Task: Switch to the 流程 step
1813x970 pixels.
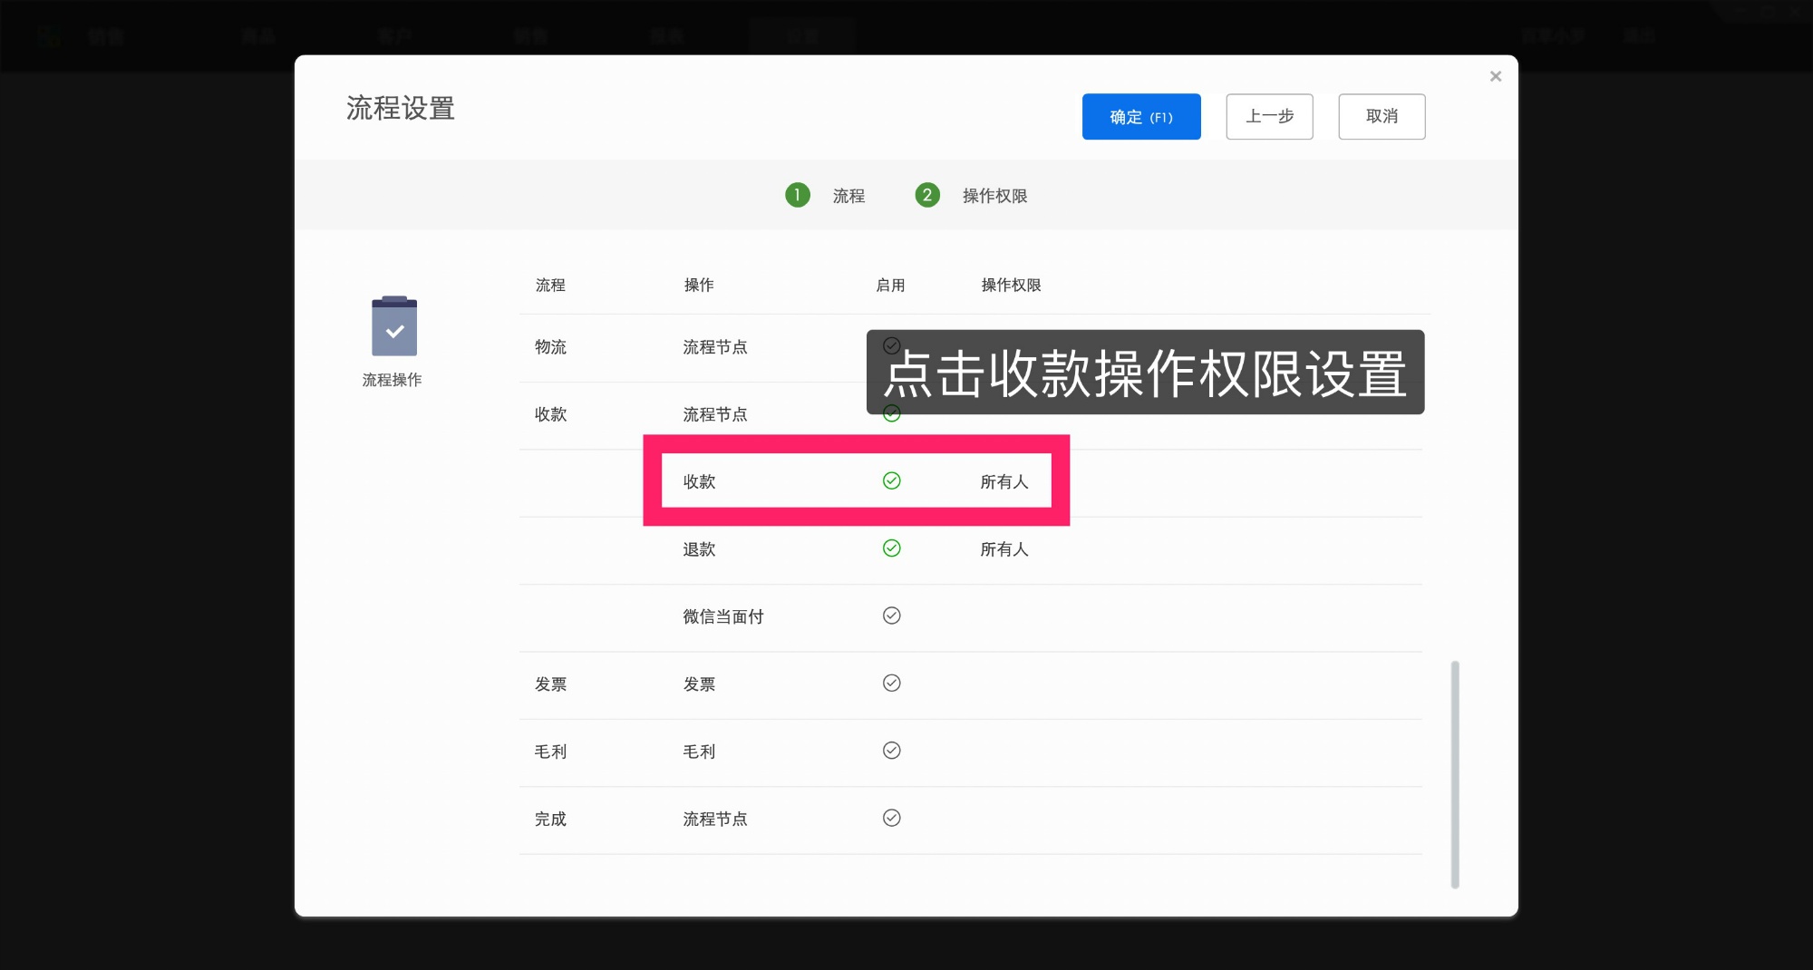Action: [848, 195]
